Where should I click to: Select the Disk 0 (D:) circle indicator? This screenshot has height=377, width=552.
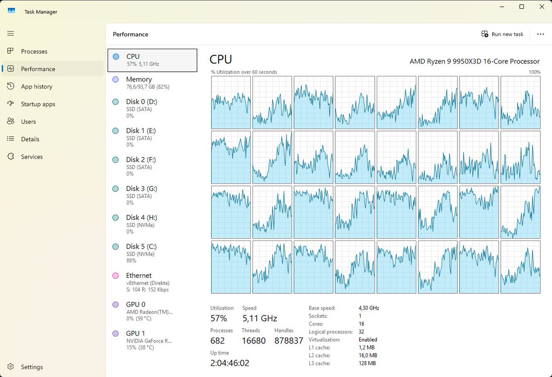coord(116,102)
